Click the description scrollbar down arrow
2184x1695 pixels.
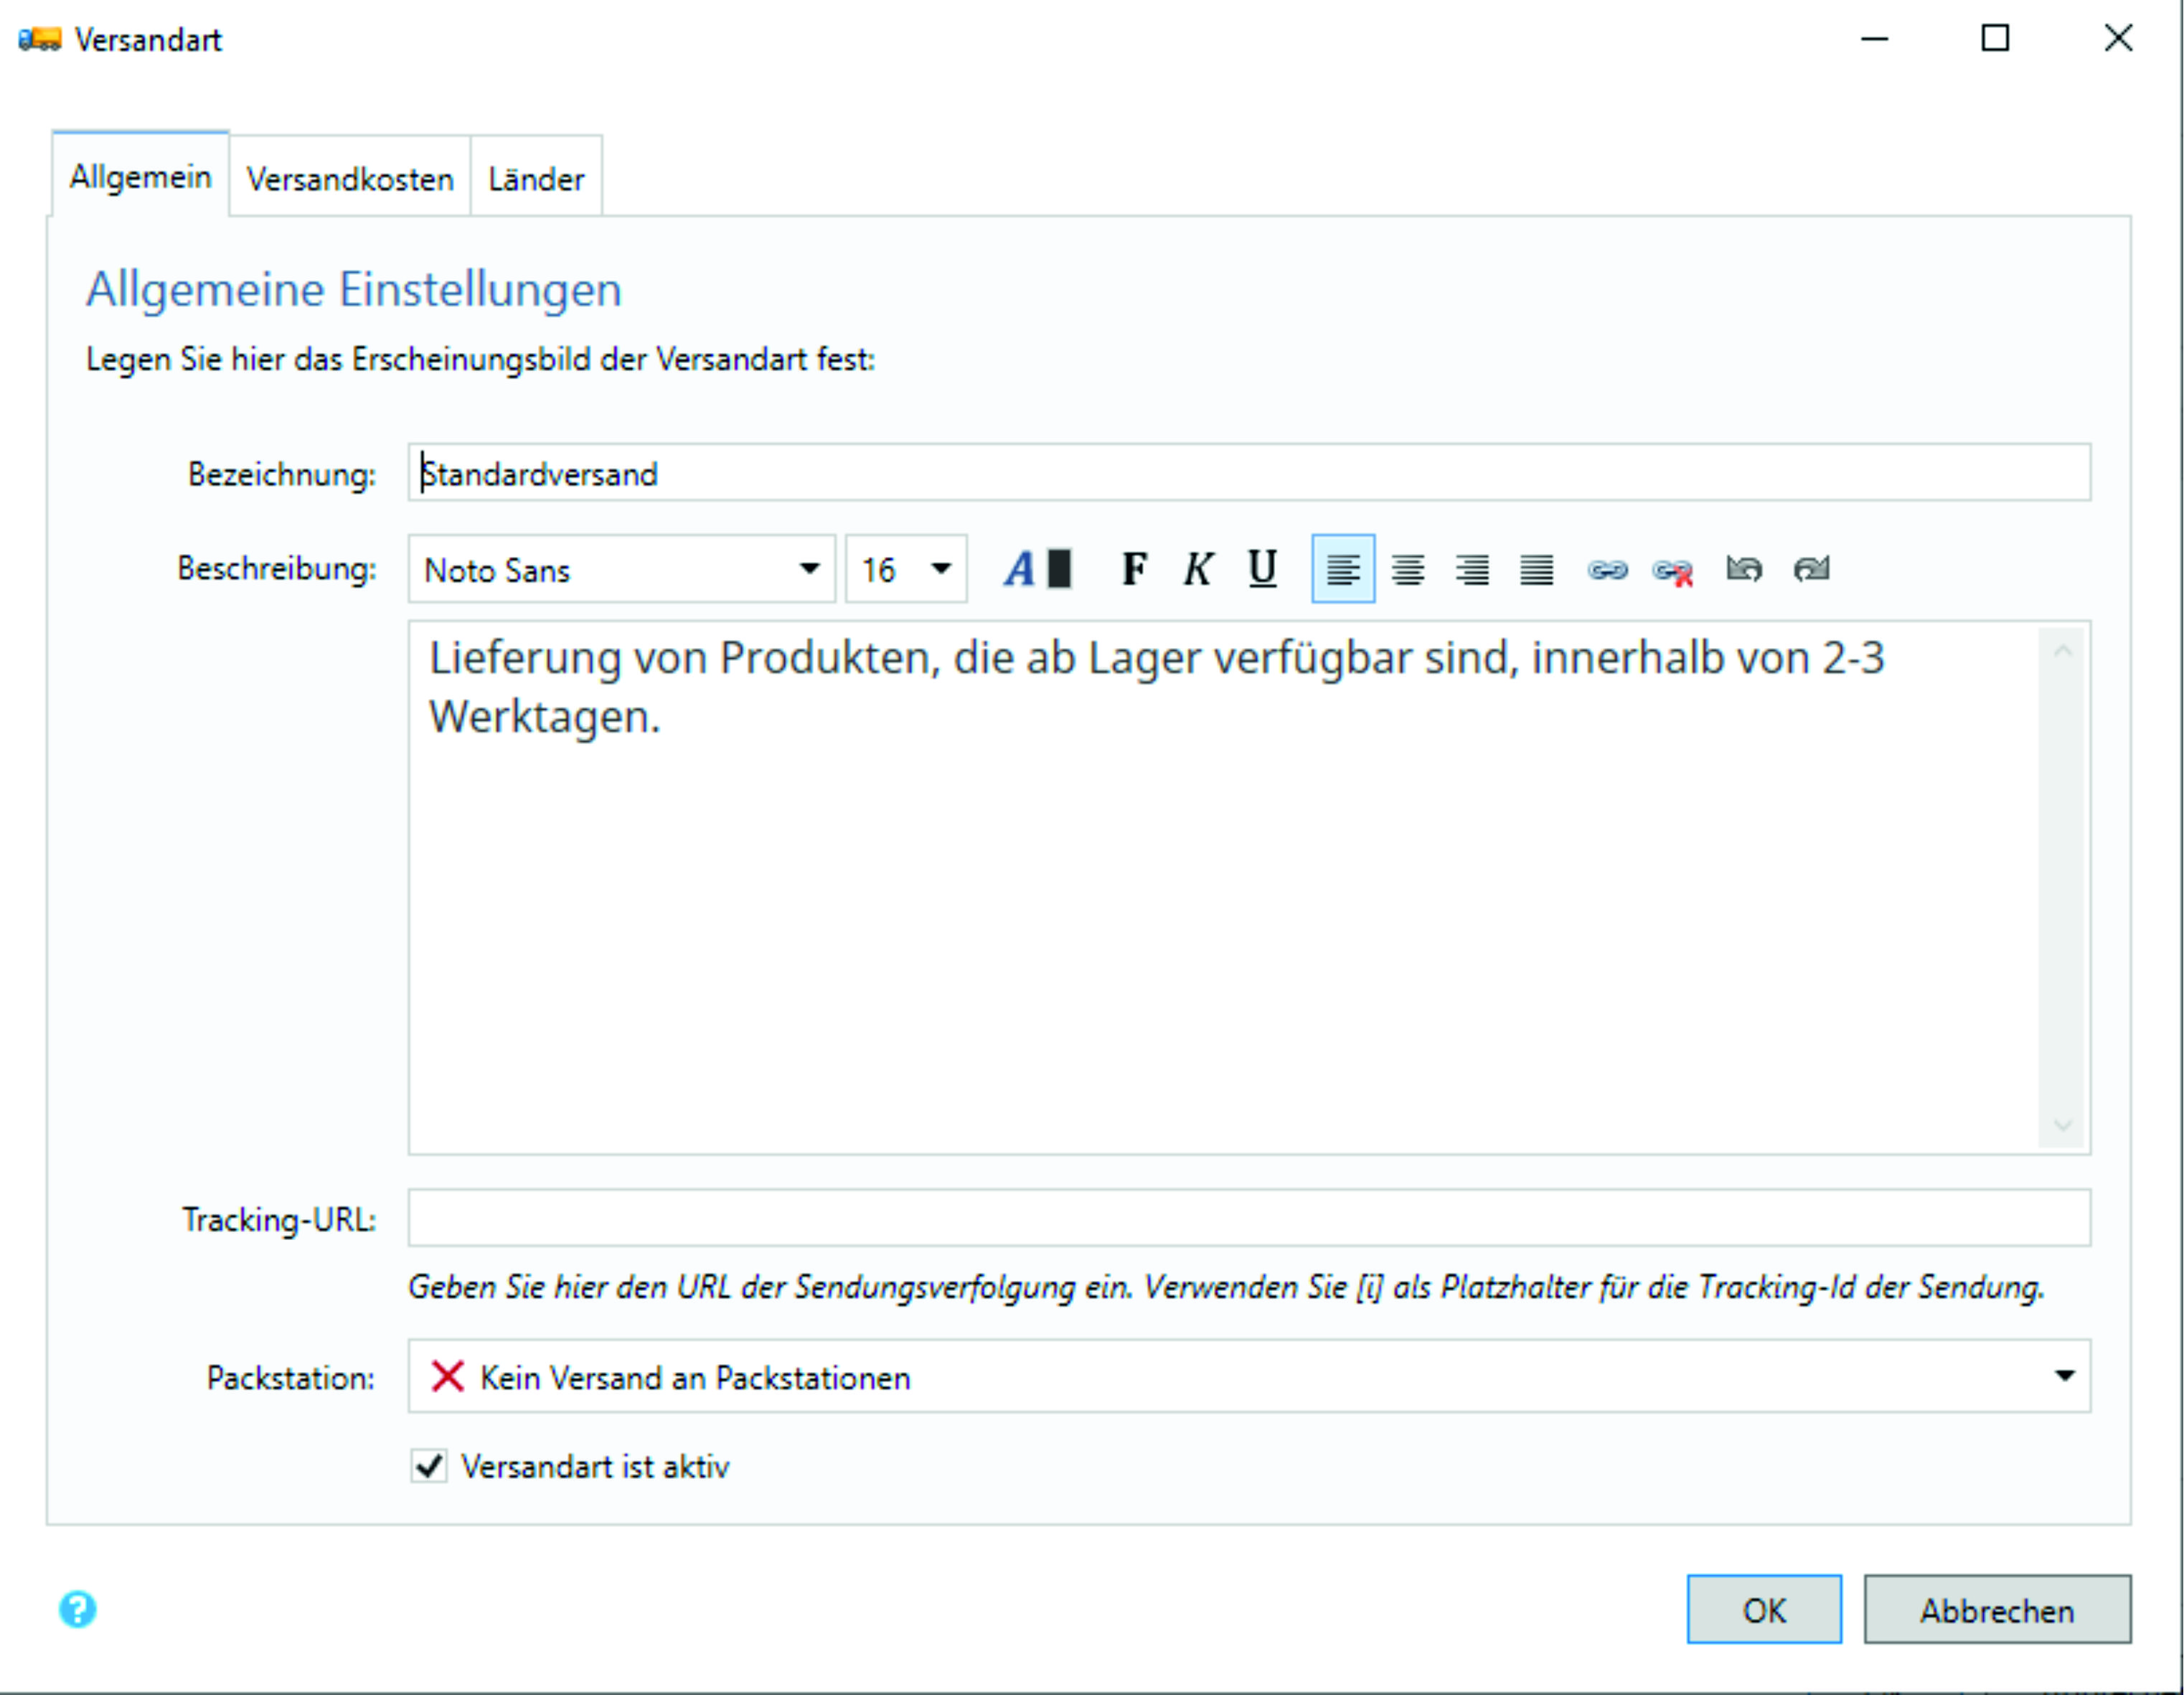[2063, 1125]
